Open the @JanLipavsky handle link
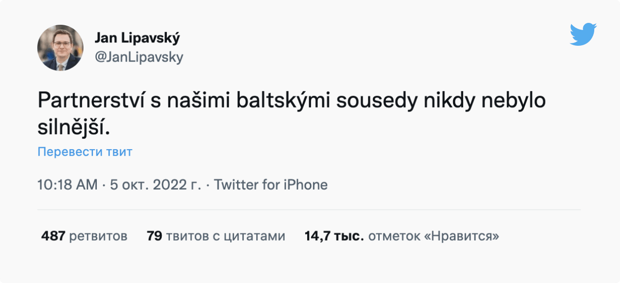The width and height of the screenshot is (620, 283). [x=139, y=57]
